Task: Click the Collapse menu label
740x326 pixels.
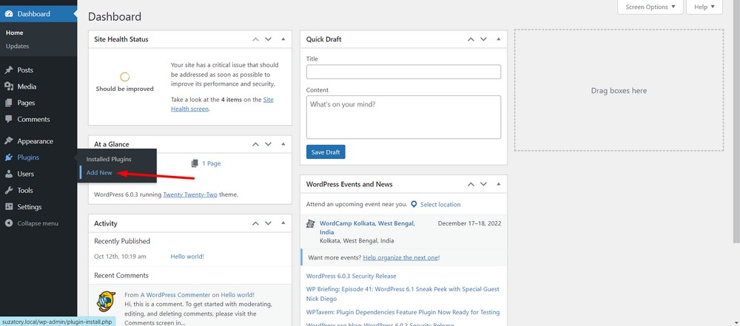Action: tap(38, 223)
